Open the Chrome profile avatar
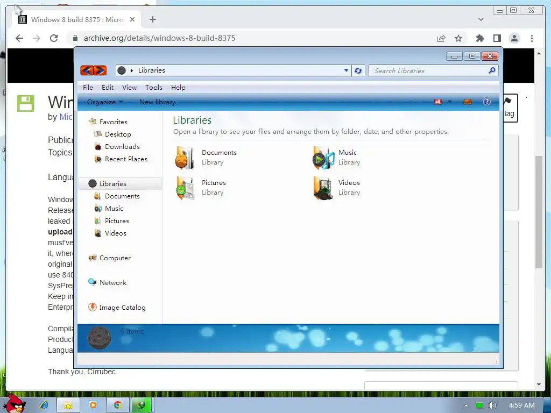 click(514, 38)
